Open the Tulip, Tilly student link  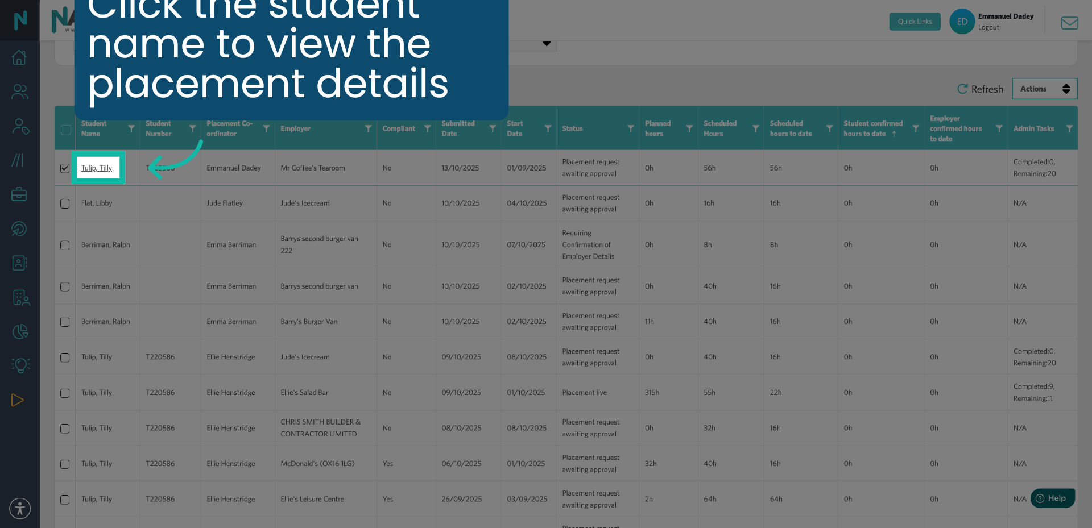96,168
